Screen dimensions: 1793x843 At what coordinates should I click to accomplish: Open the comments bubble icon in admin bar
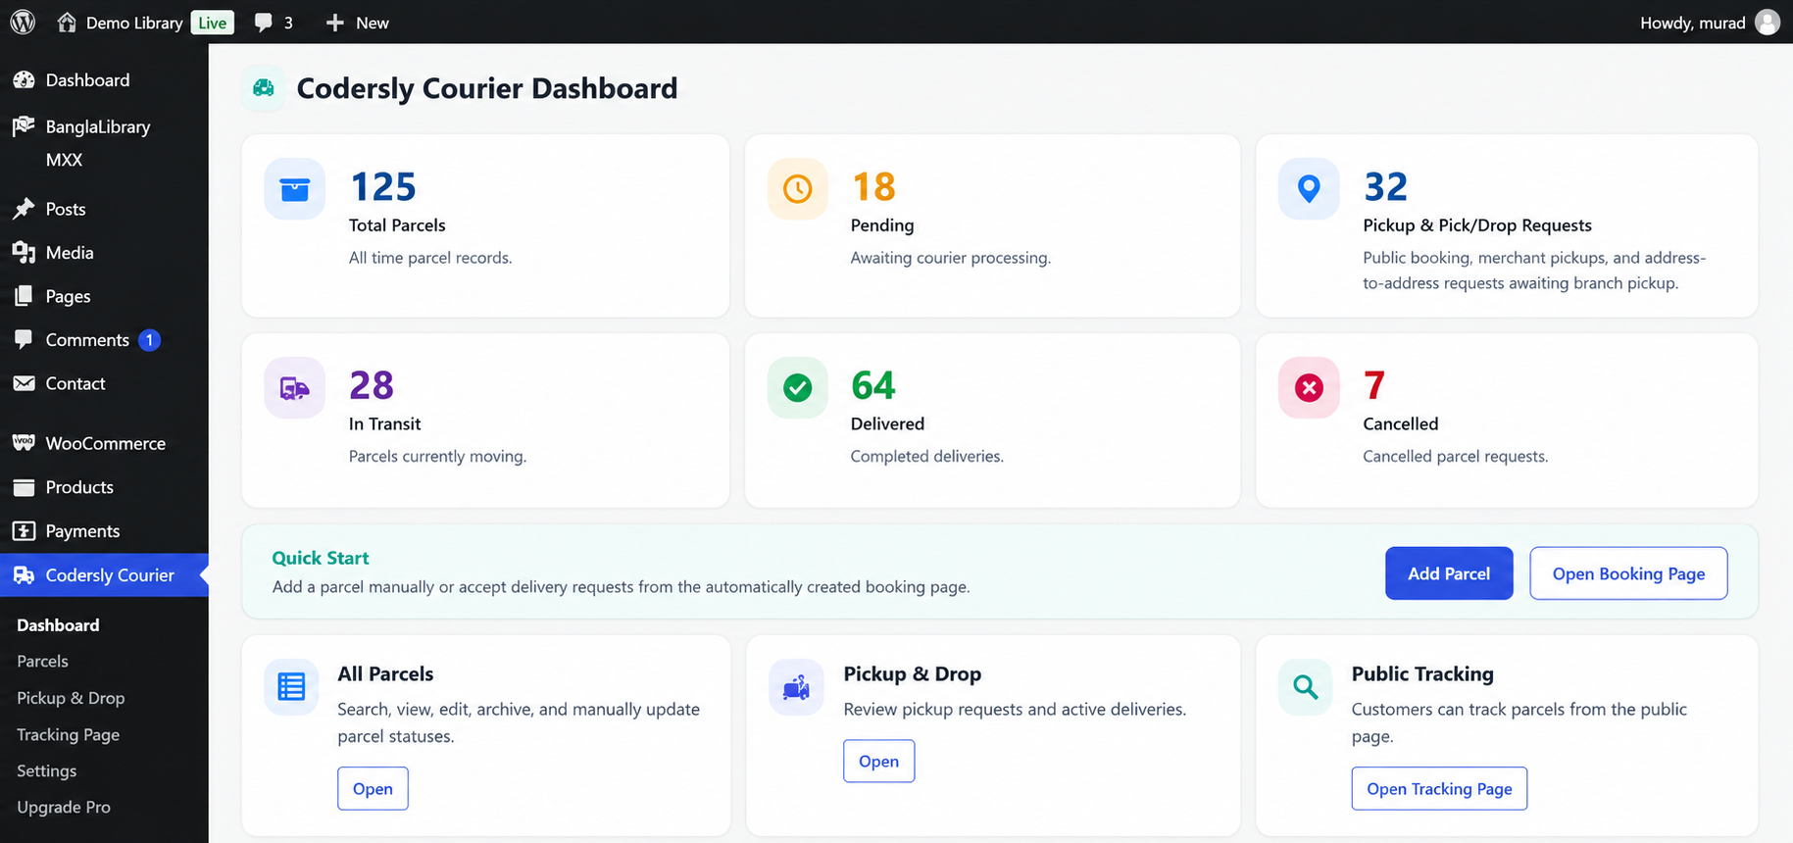click(x=263, y=23)
